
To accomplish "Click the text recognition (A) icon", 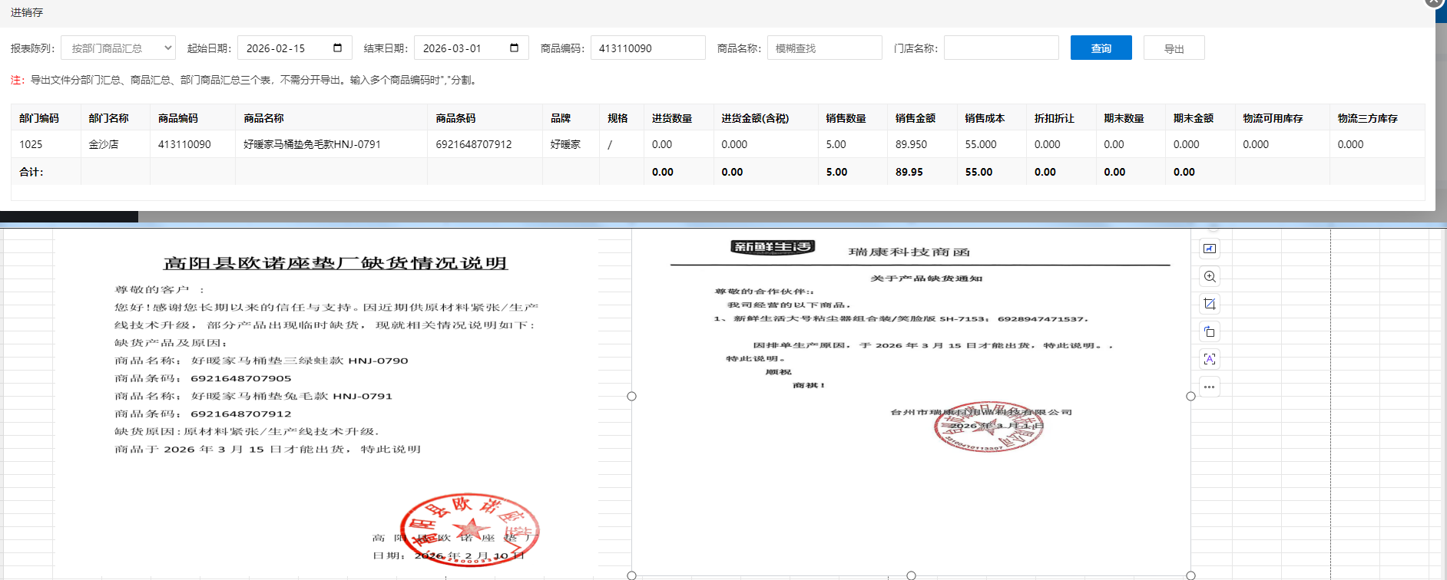I will pyautogui.click(x=1210, y=359).
